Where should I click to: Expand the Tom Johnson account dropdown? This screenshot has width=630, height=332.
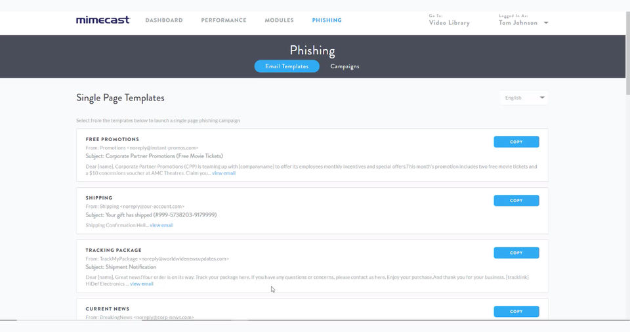(x=523, y=23)
